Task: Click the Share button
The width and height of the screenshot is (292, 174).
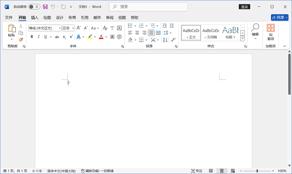Action: coord(280,18)
